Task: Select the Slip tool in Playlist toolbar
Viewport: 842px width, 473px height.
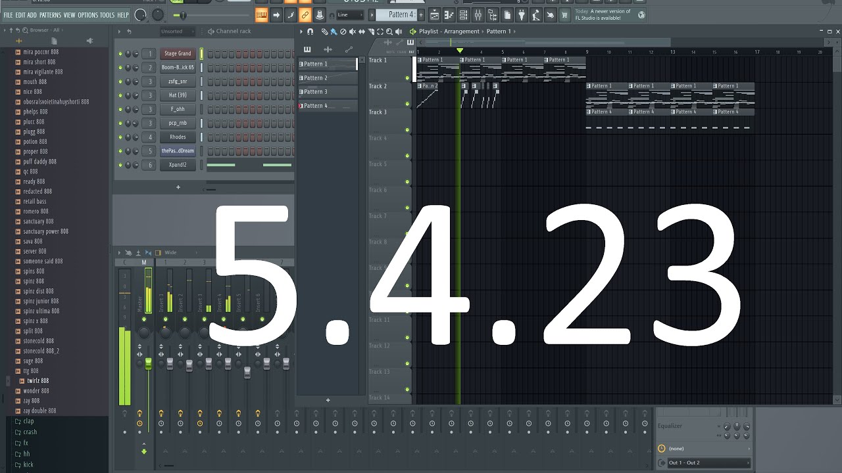Action: 361,31
